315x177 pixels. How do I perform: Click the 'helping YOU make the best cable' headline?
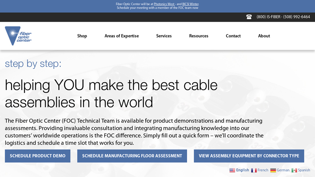pyautogui.click(x=111, y=86)
